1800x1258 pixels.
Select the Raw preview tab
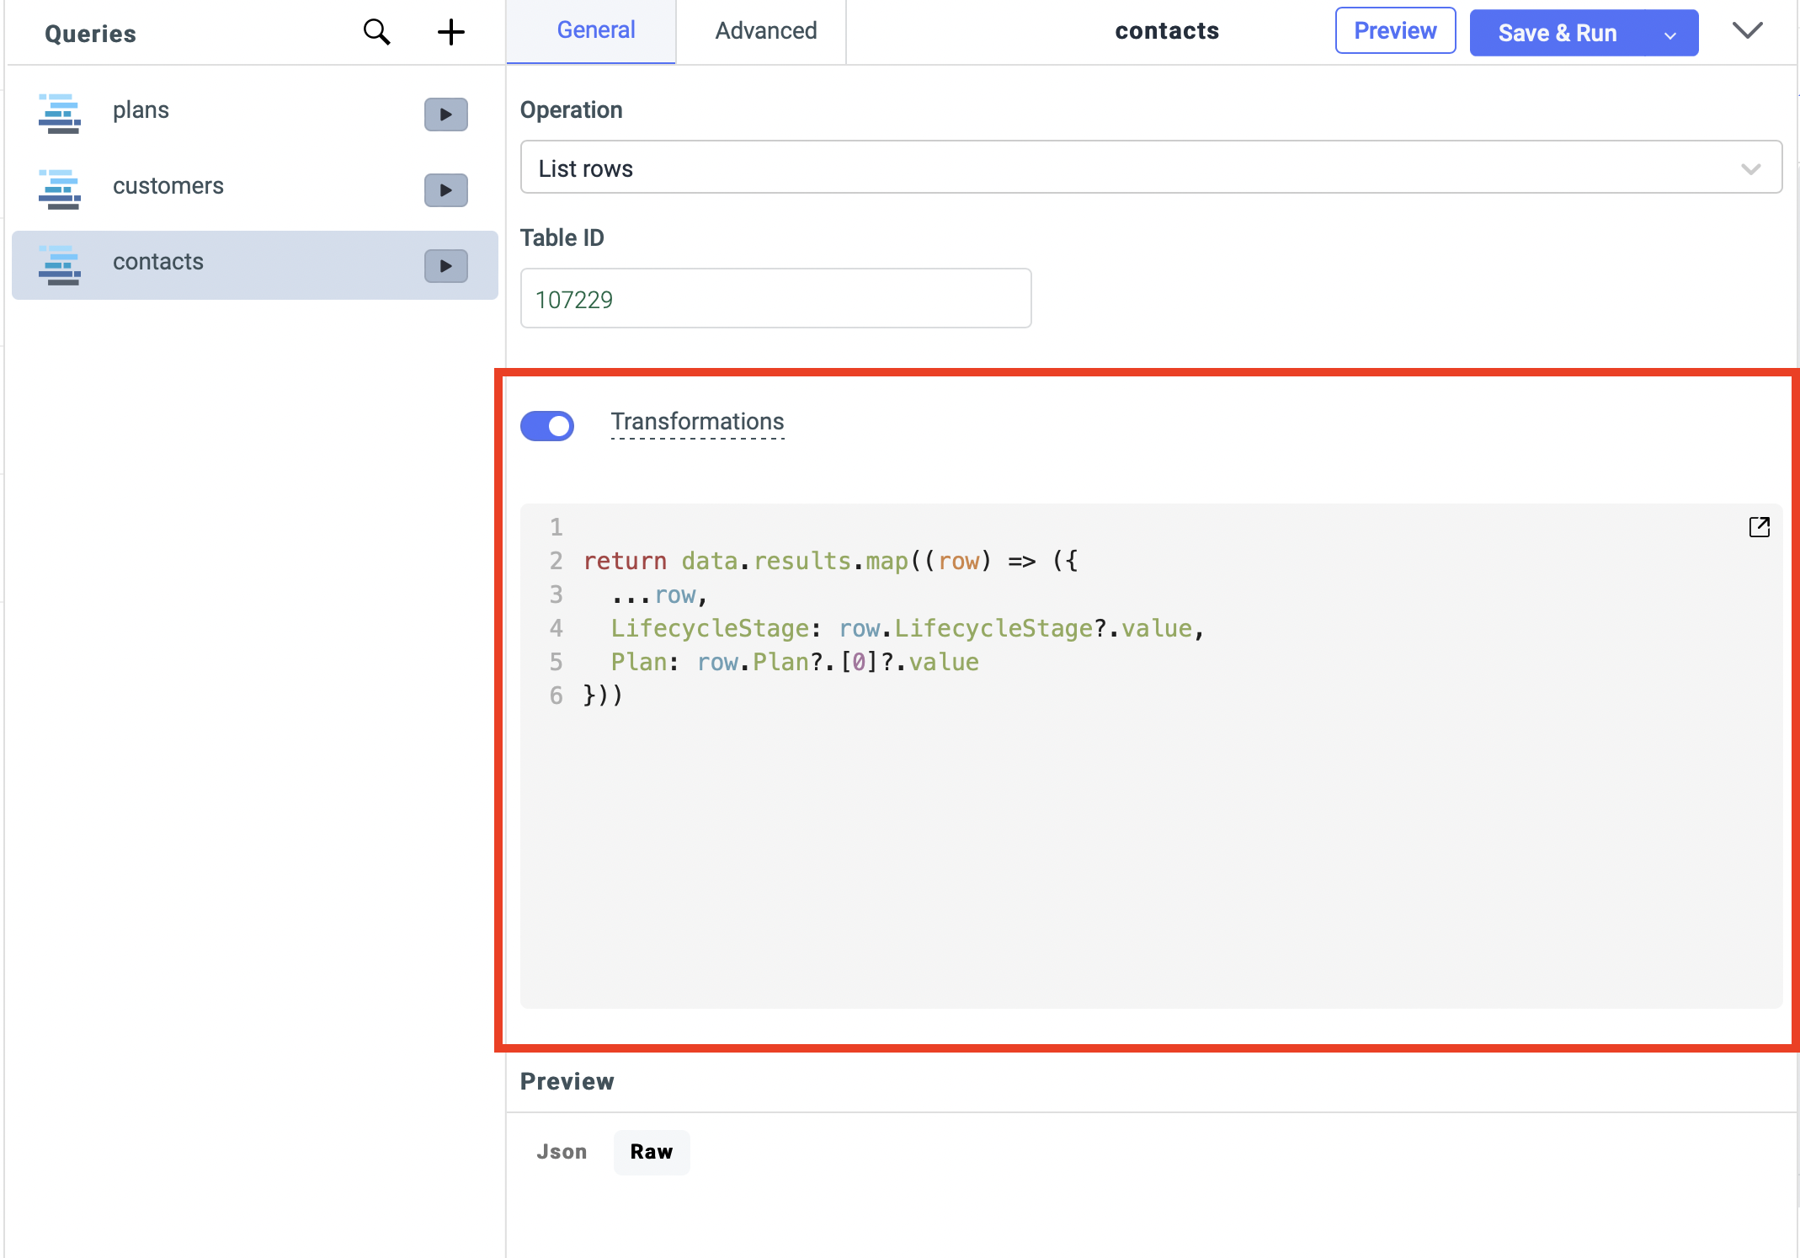pyautogui.click(x=651, y=1152)
